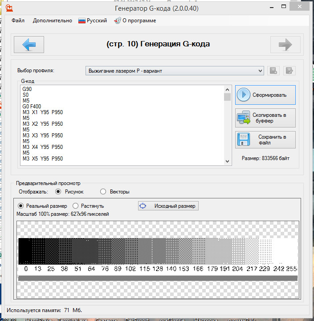Click Исходный размер button
The height and width of the screenshot is (321, 314).
click(x=168, y=206)
